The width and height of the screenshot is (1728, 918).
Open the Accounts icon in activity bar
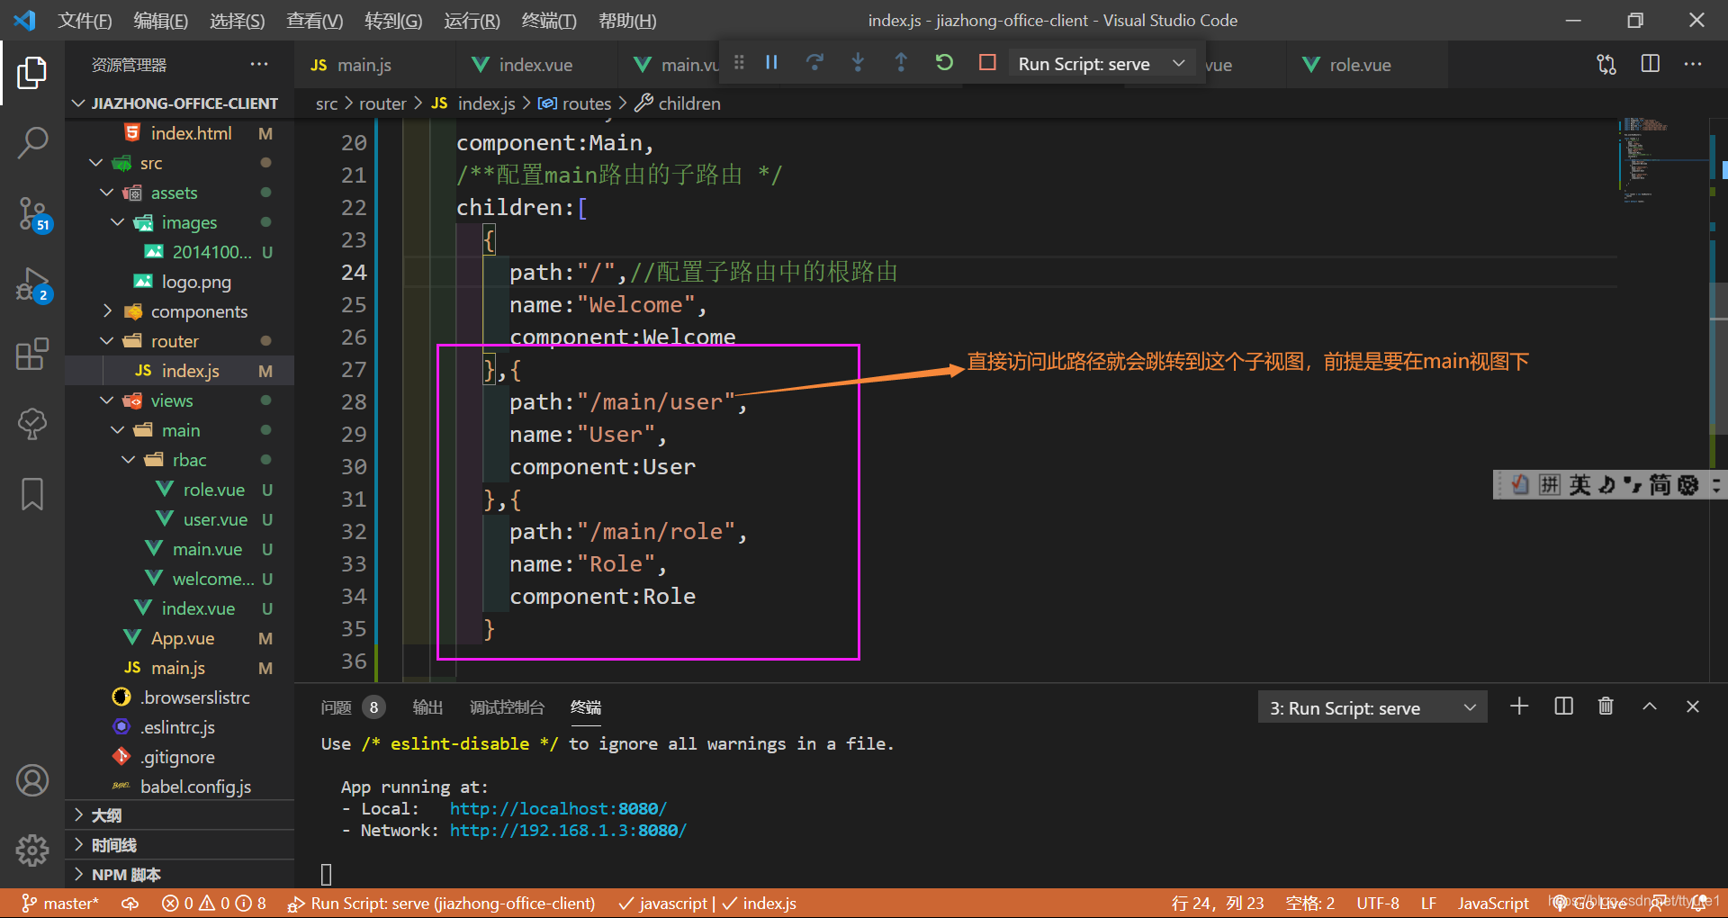pos(32,780)
